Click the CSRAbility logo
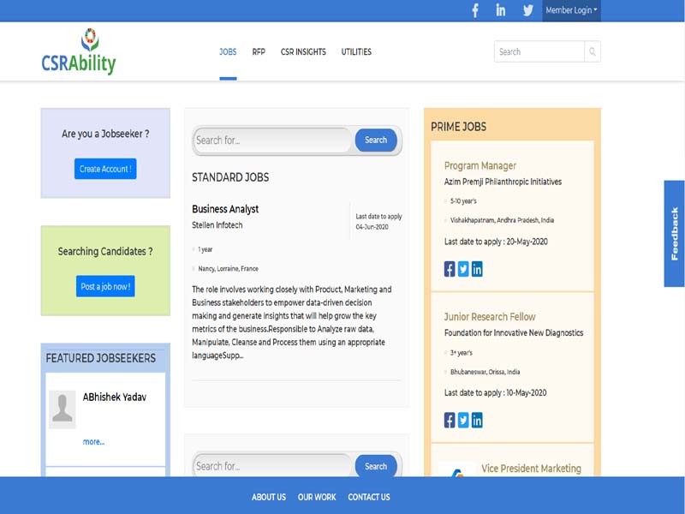This screenshot has height=514, width=685. tap(78, 51)
